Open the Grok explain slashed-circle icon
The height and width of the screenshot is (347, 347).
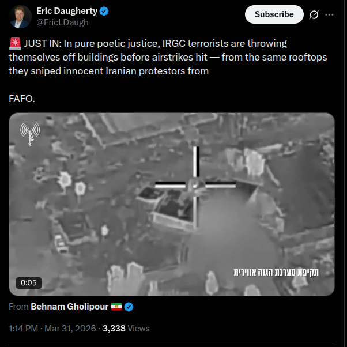click(x=314, y=14)
